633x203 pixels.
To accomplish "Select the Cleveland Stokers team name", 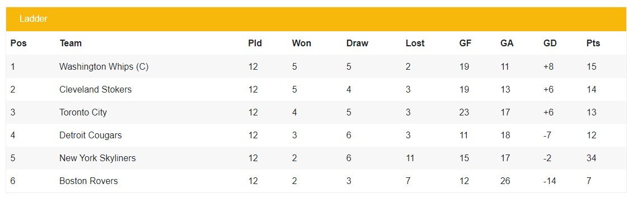I will coord(95,89).
